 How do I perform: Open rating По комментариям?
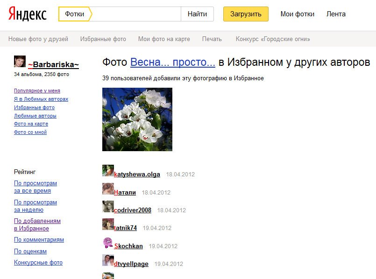tap(39, 240)
